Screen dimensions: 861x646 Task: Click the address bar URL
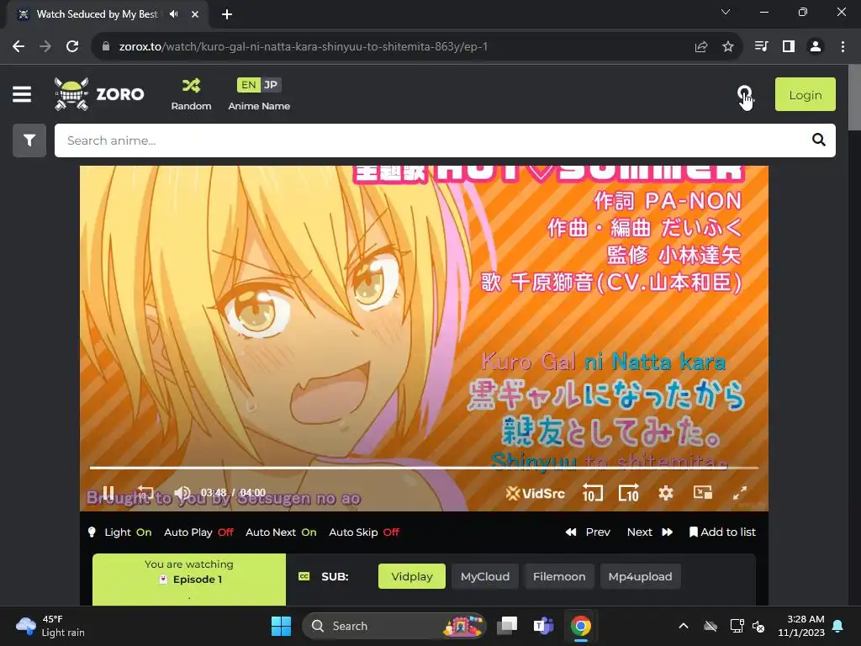click(x=303, y=47)
